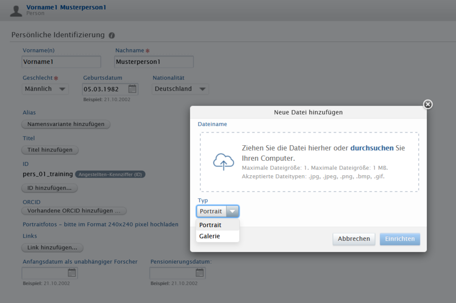456x303 pixels.
Task: Click the Portraitfotos upload label
Action: coord(100,225)
